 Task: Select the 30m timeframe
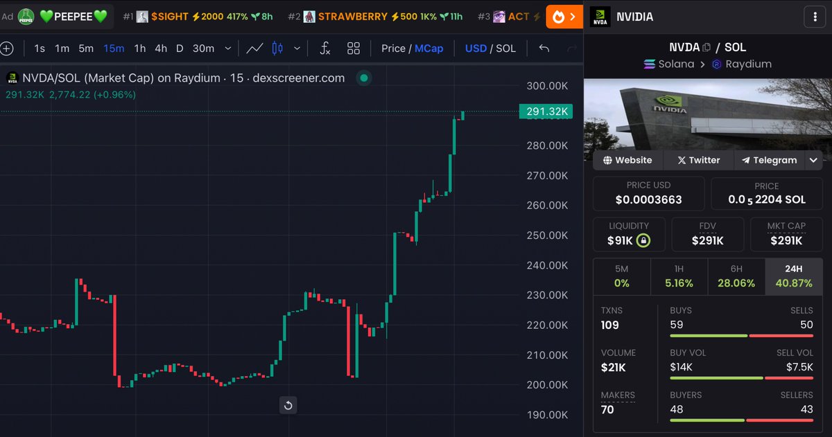pos(203,48)
